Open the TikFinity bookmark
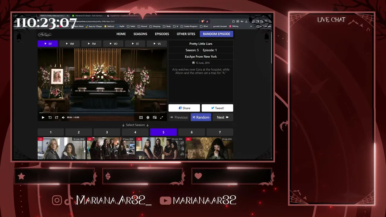 click(x=234, y=27)
